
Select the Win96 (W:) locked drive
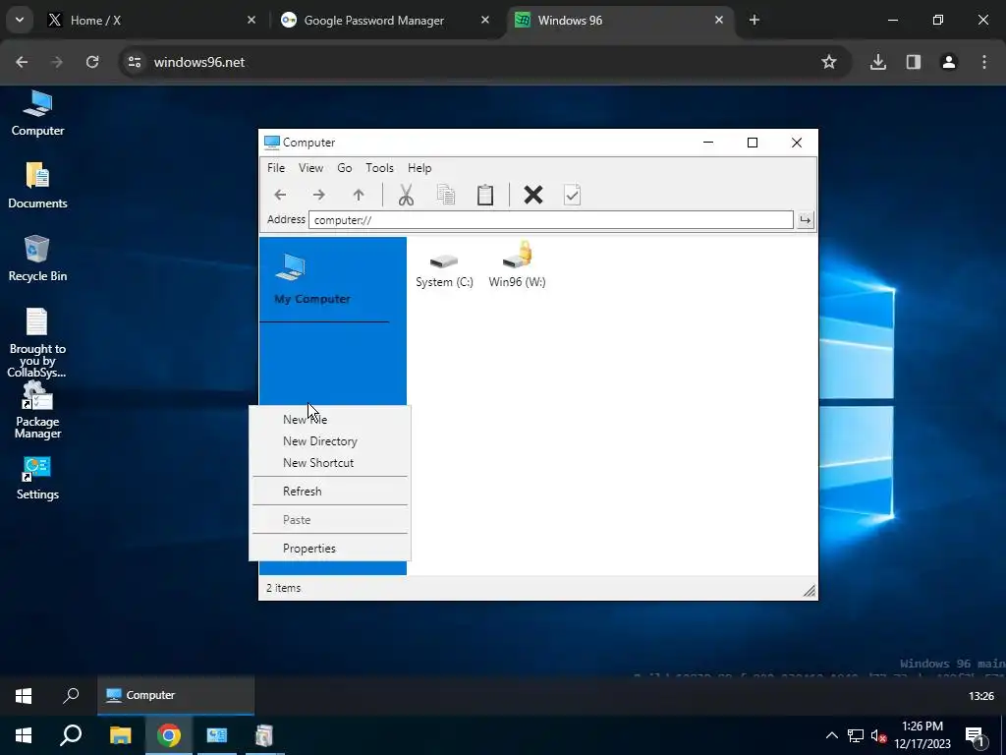pyautogui.click(x=517, y=265)
